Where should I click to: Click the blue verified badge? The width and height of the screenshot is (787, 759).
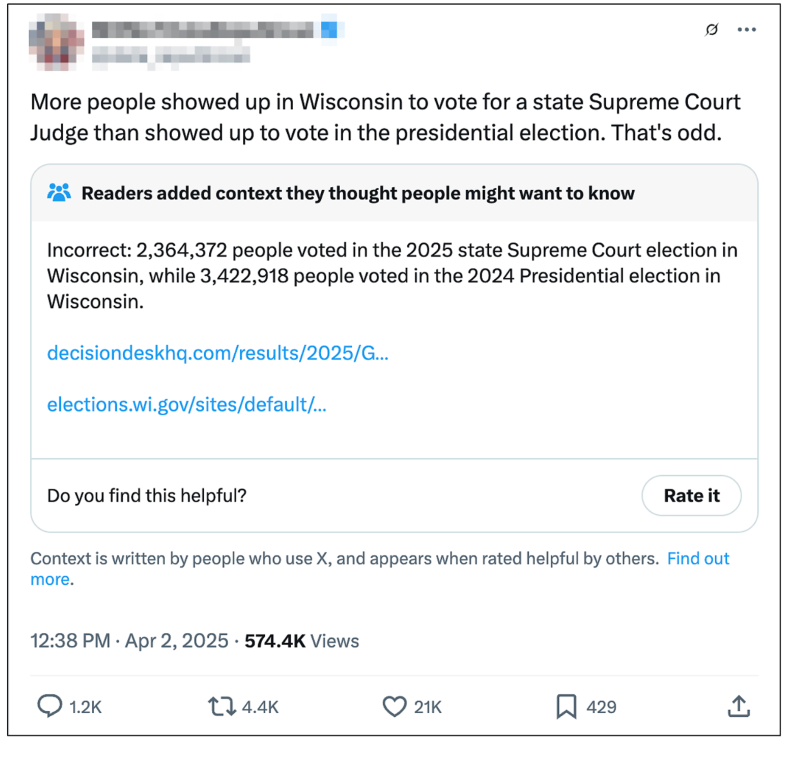(329, 30)
